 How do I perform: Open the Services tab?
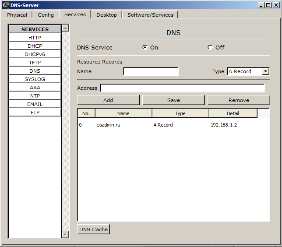(x=75, y=14)
